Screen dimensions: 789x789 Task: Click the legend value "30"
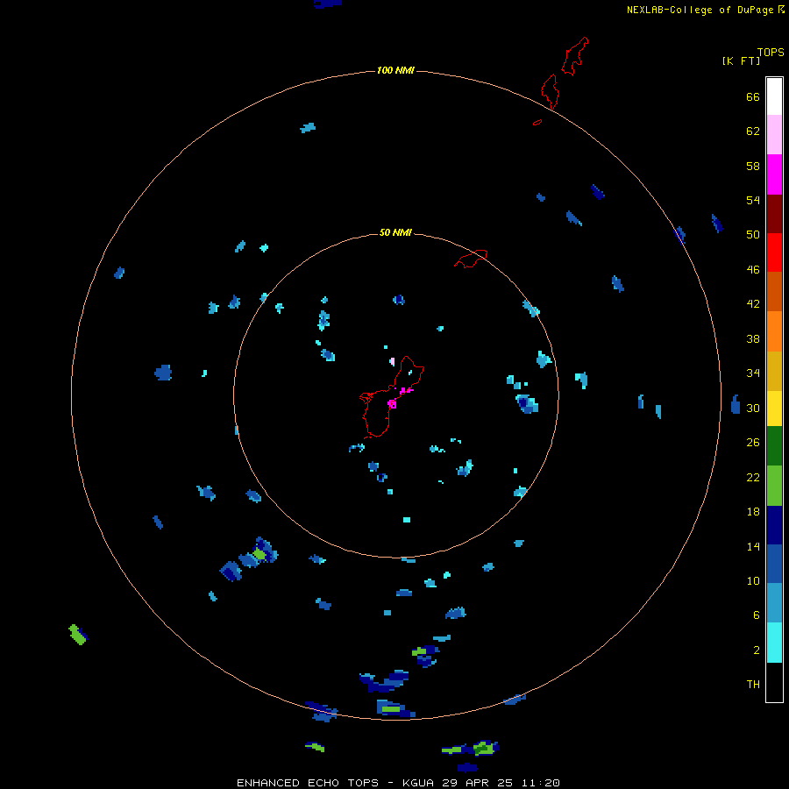[x=753, y=408]
